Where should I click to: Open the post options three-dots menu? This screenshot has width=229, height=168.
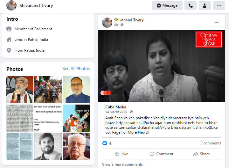coord(217,22)
